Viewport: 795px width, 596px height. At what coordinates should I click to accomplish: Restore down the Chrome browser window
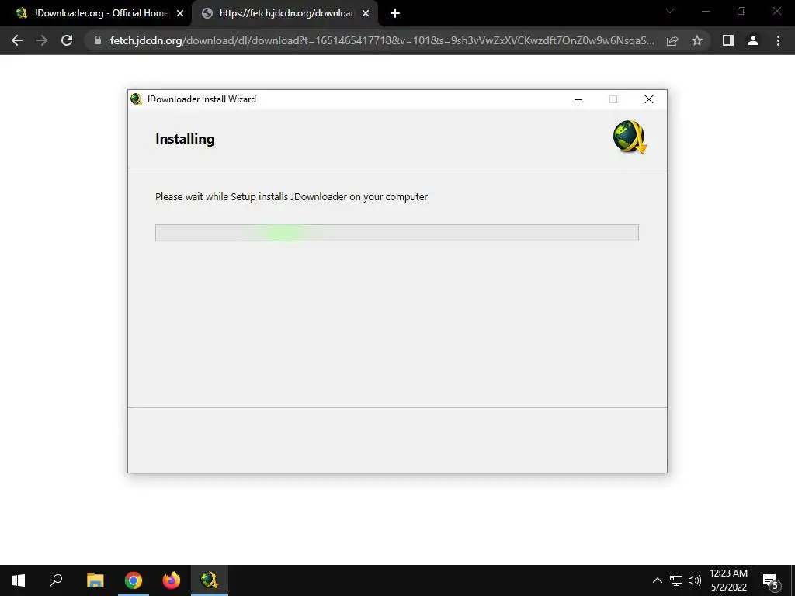[x=741, y=11]
